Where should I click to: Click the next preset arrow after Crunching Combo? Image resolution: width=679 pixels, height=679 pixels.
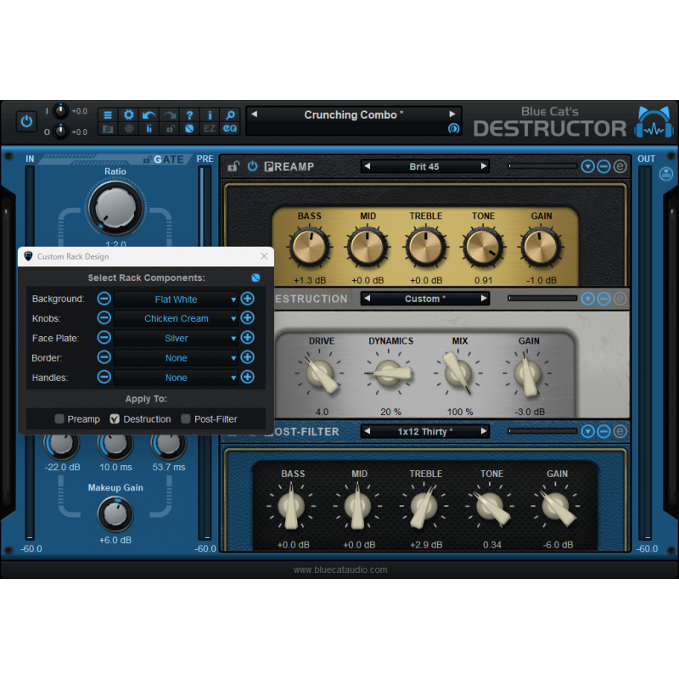pos(453,114)
